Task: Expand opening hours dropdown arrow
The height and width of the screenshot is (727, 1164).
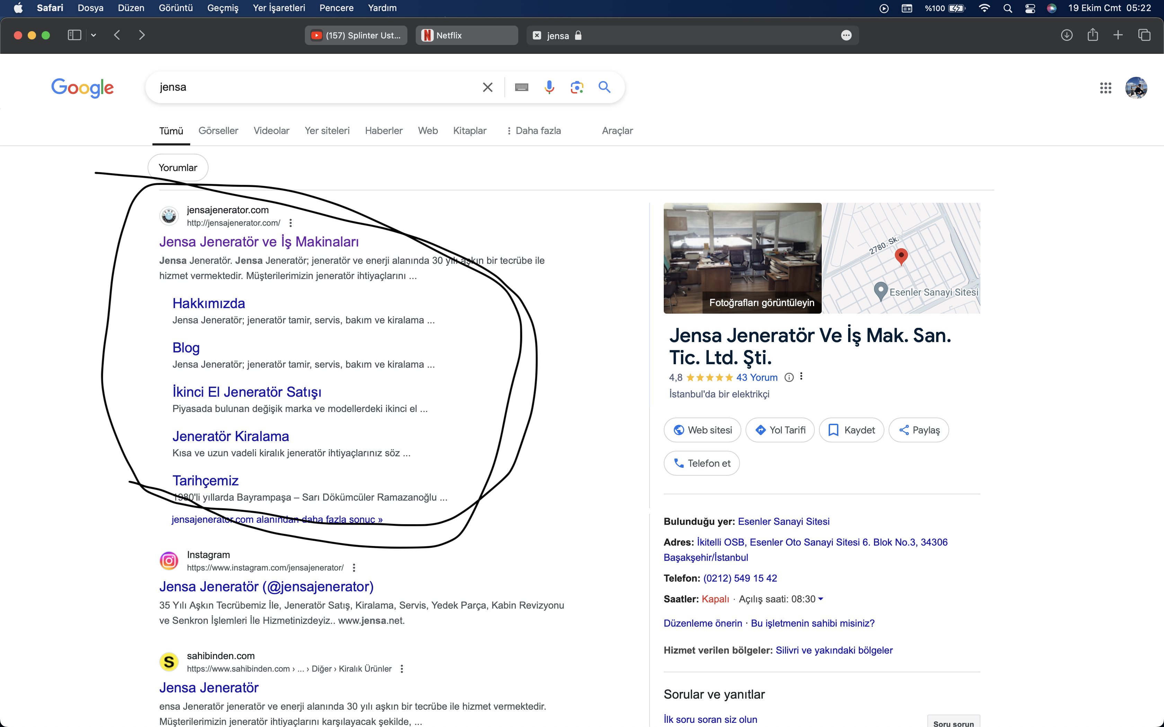Action: pos(821,599)
